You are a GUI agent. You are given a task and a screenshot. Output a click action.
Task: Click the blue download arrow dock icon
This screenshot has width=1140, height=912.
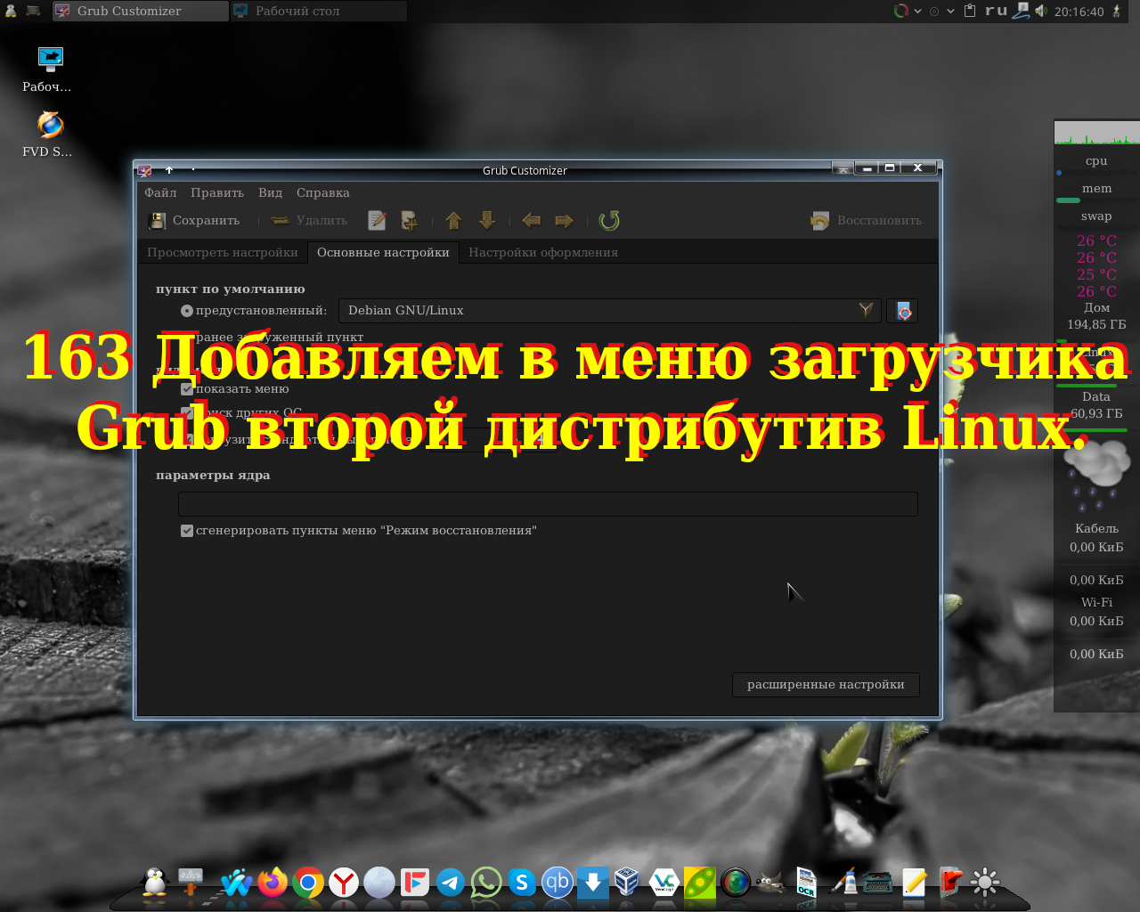click(592, 883)
